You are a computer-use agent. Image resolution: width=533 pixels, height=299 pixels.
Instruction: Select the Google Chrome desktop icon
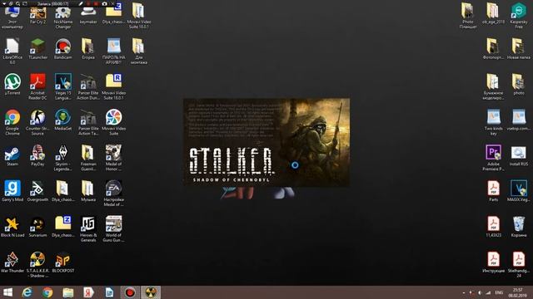pyautogui.click(x=12, y=122)
